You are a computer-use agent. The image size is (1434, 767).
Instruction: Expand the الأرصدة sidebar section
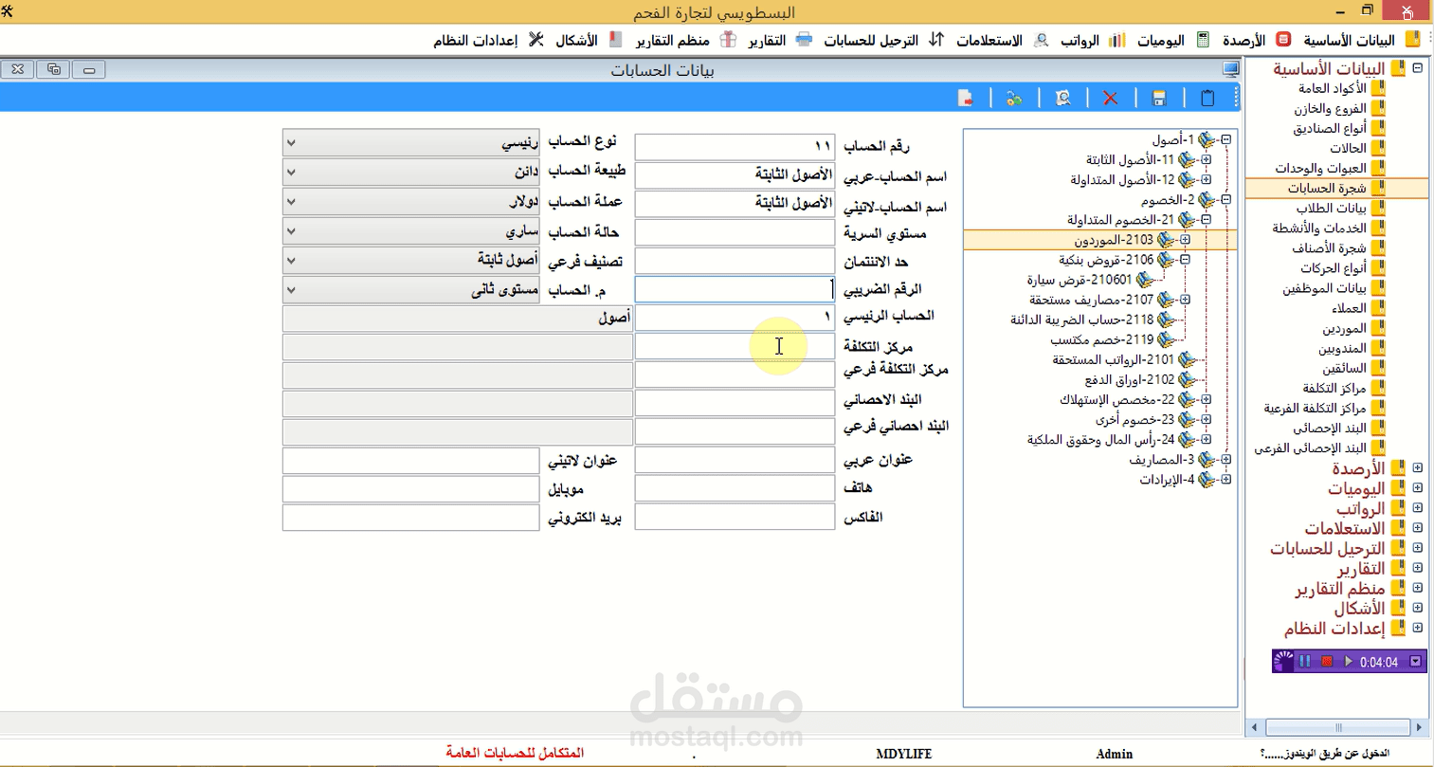[x=1417, y=467]
